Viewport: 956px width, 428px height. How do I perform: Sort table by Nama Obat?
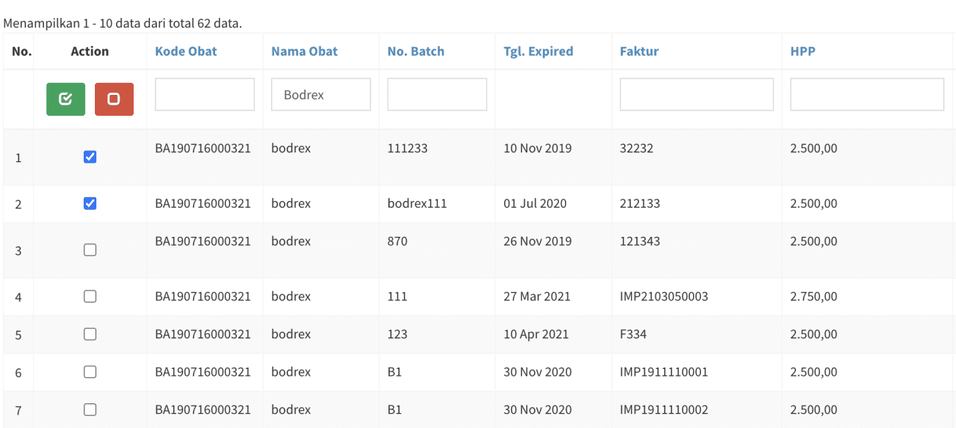coord(304,52)
